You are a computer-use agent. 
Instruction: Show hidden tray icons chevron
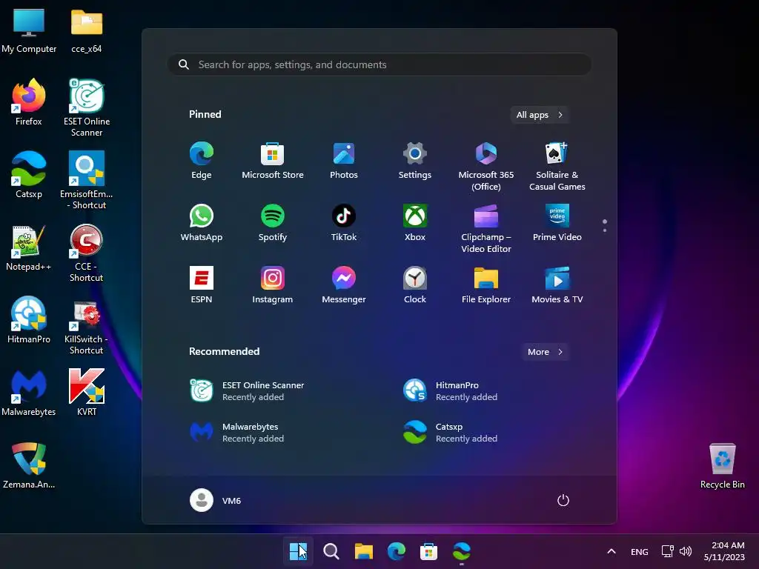coord(611,551)
